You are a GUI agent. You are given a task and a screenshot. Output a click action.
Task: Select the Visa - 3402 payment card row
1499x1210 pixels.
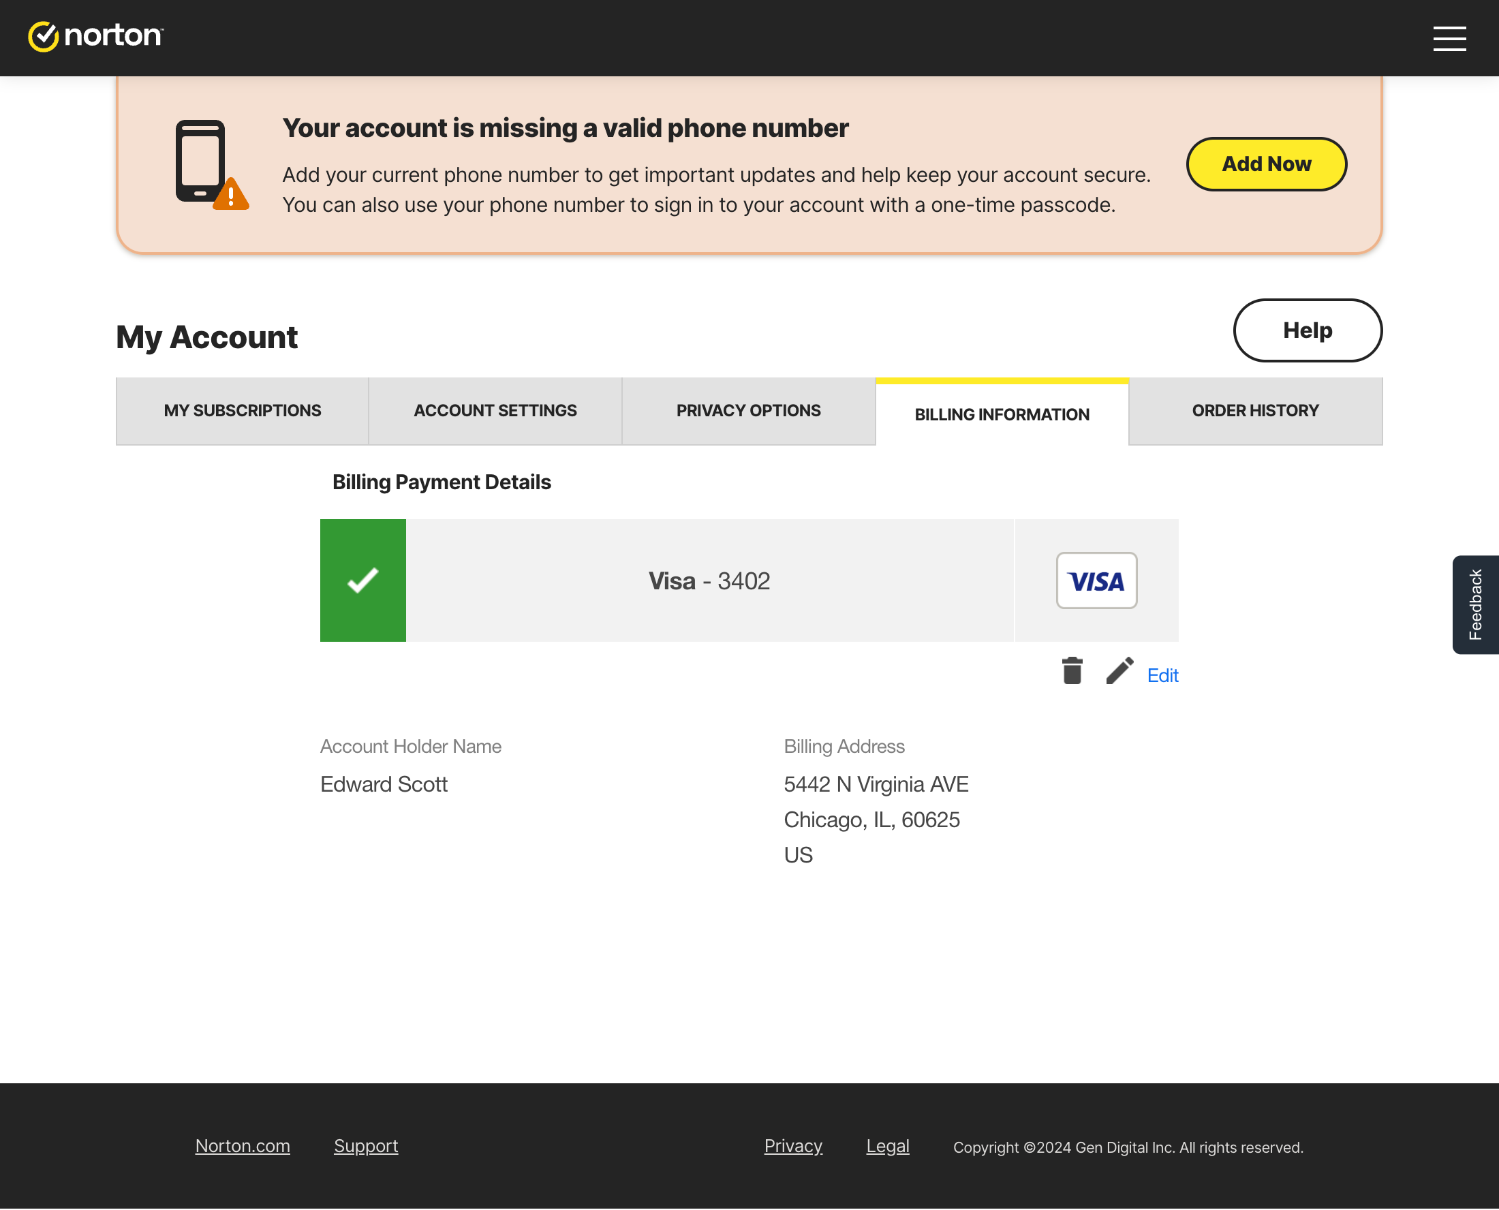[x=708, y=579]
